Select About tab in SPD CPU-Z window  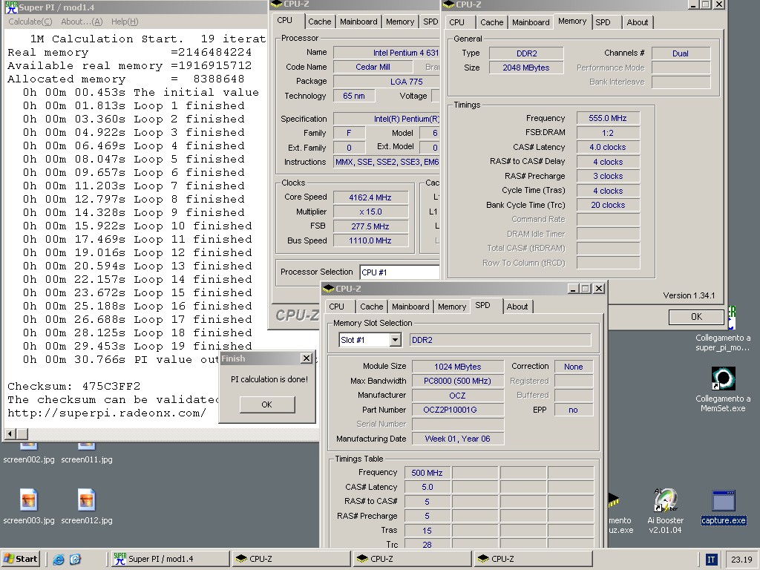pyautogui.click(x=517, y=307)
